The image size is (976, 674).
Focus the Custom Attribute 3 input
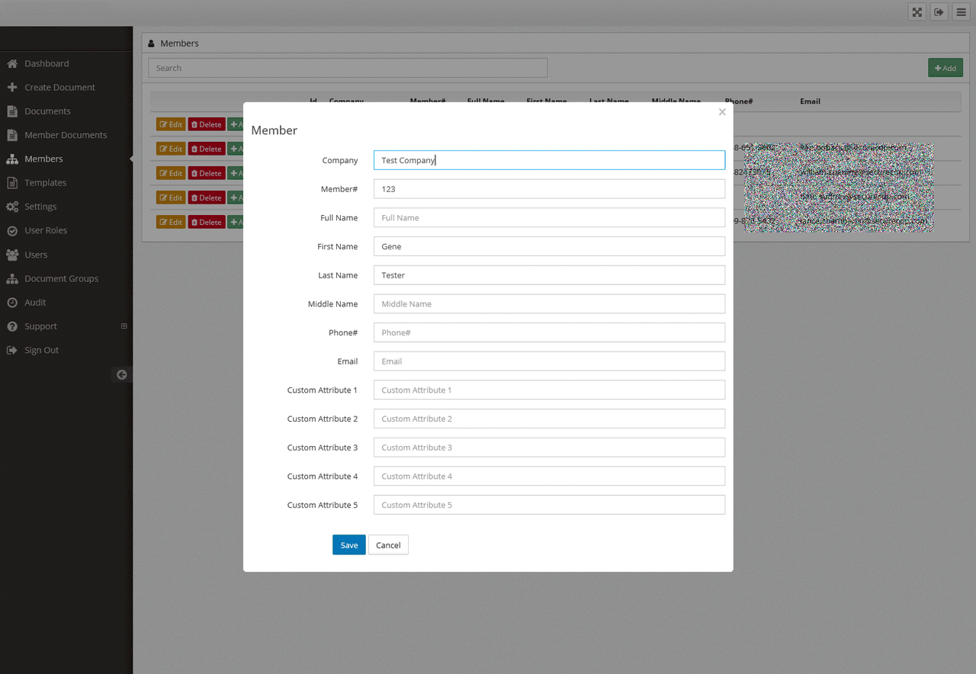tap(549, 448)
